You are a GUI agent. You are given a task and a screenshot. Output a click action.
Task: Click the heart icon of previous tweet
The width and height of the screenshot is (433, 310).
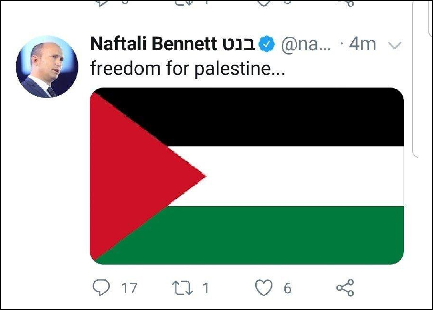tap(264, 3)
